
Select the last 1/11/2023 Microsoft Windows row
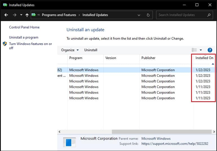(136, 98)
